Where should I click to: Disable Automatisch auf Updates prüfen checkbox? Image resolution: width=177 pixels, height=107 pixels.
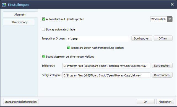pos(43,19)
